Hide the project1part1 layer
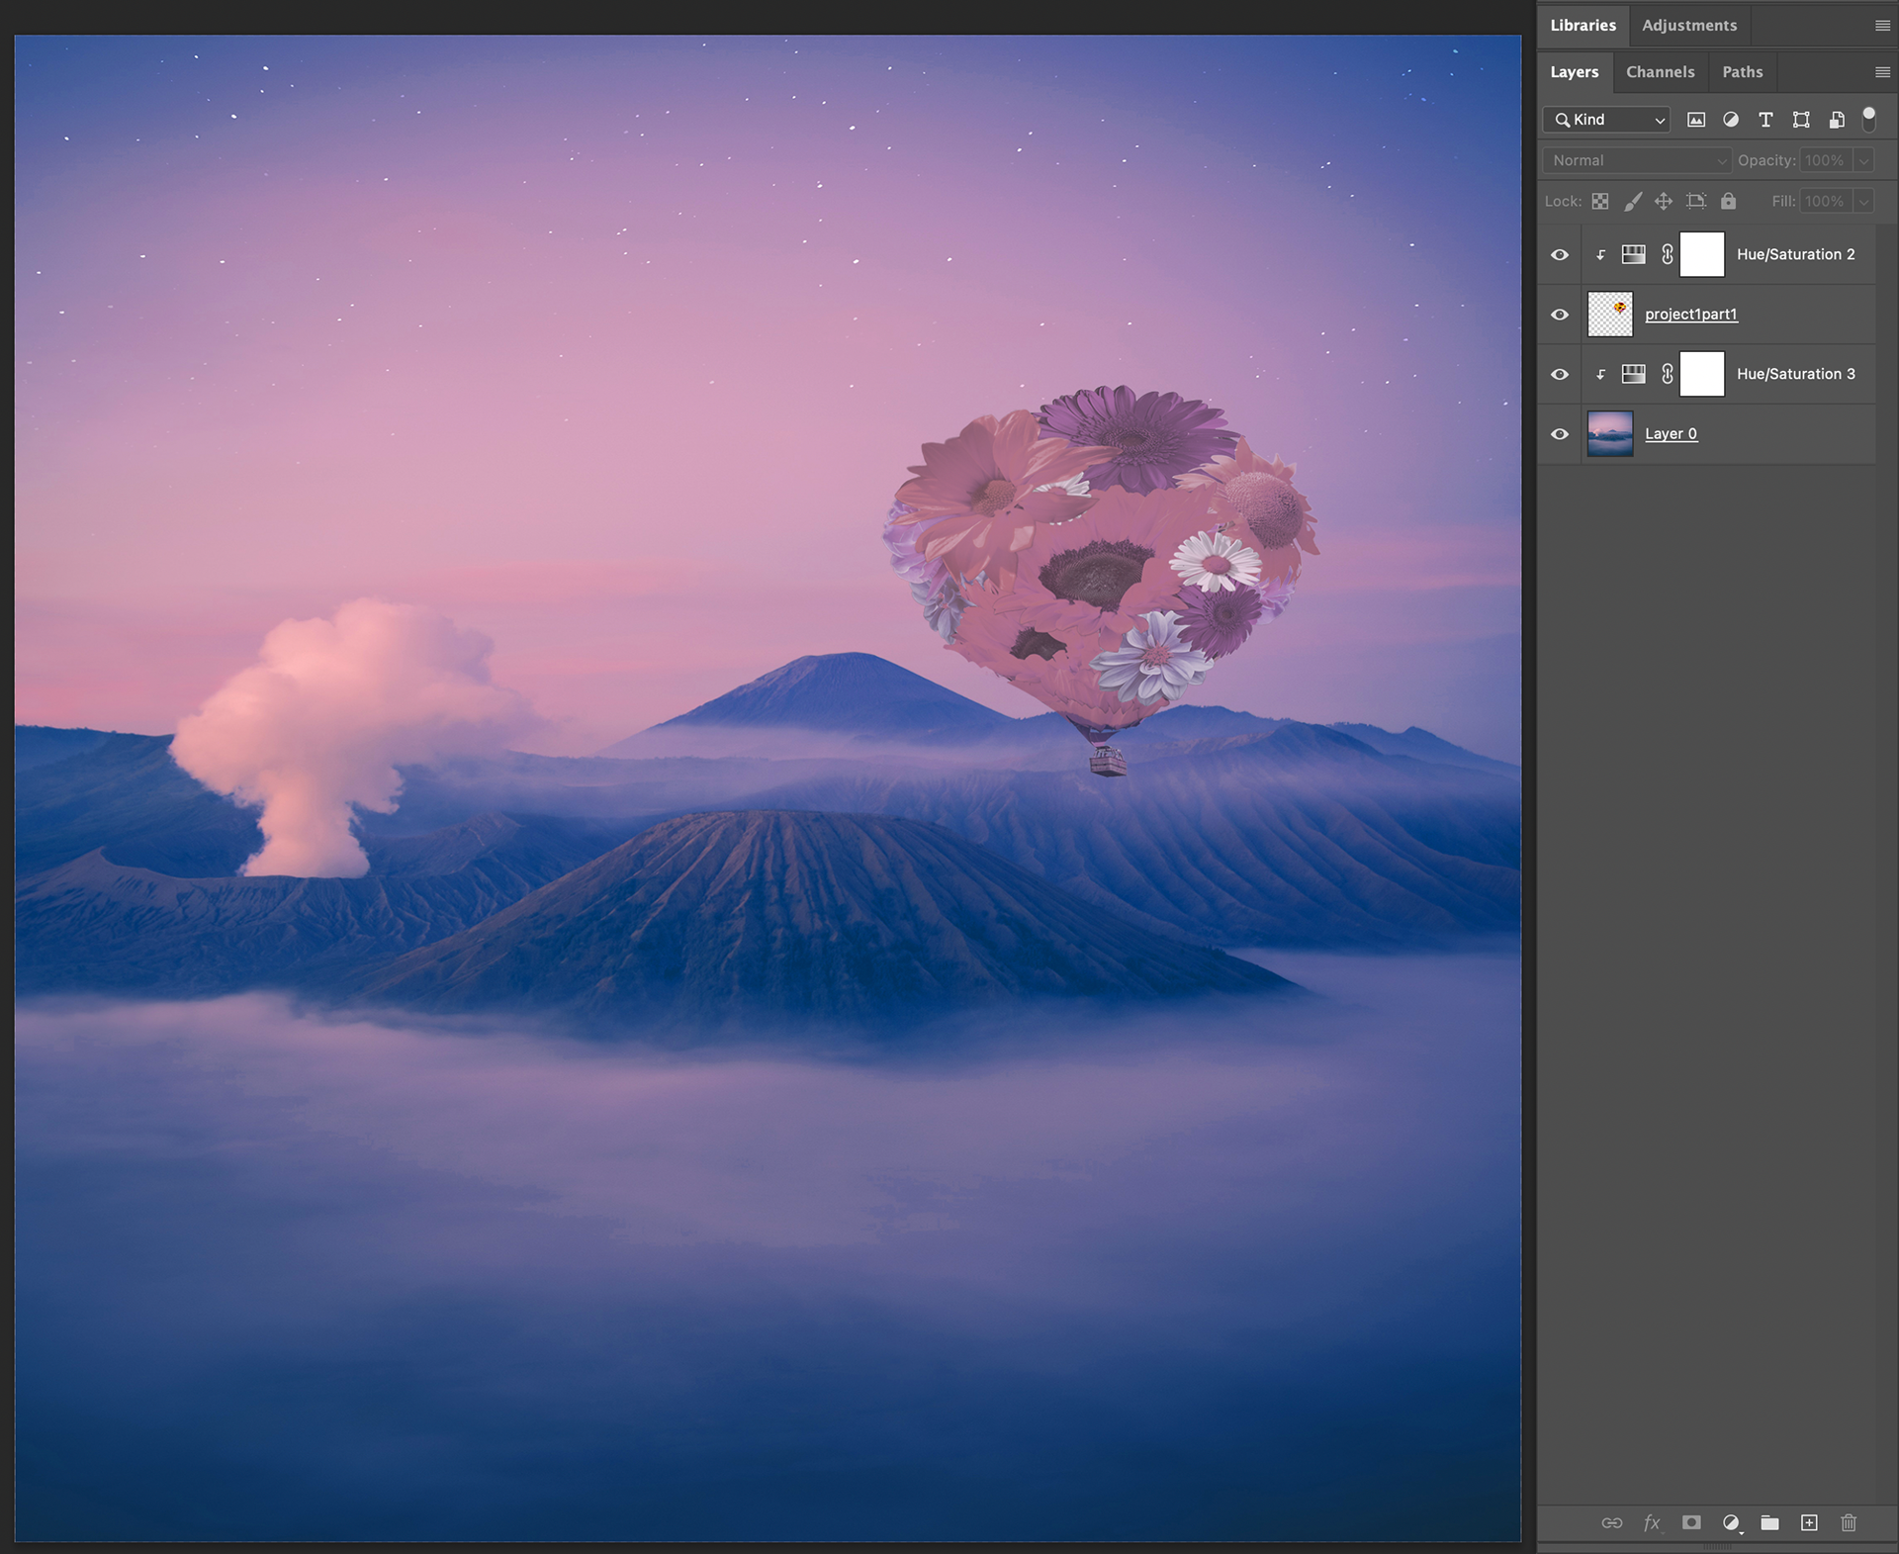1899x1554 pixels. (1560, 315)
